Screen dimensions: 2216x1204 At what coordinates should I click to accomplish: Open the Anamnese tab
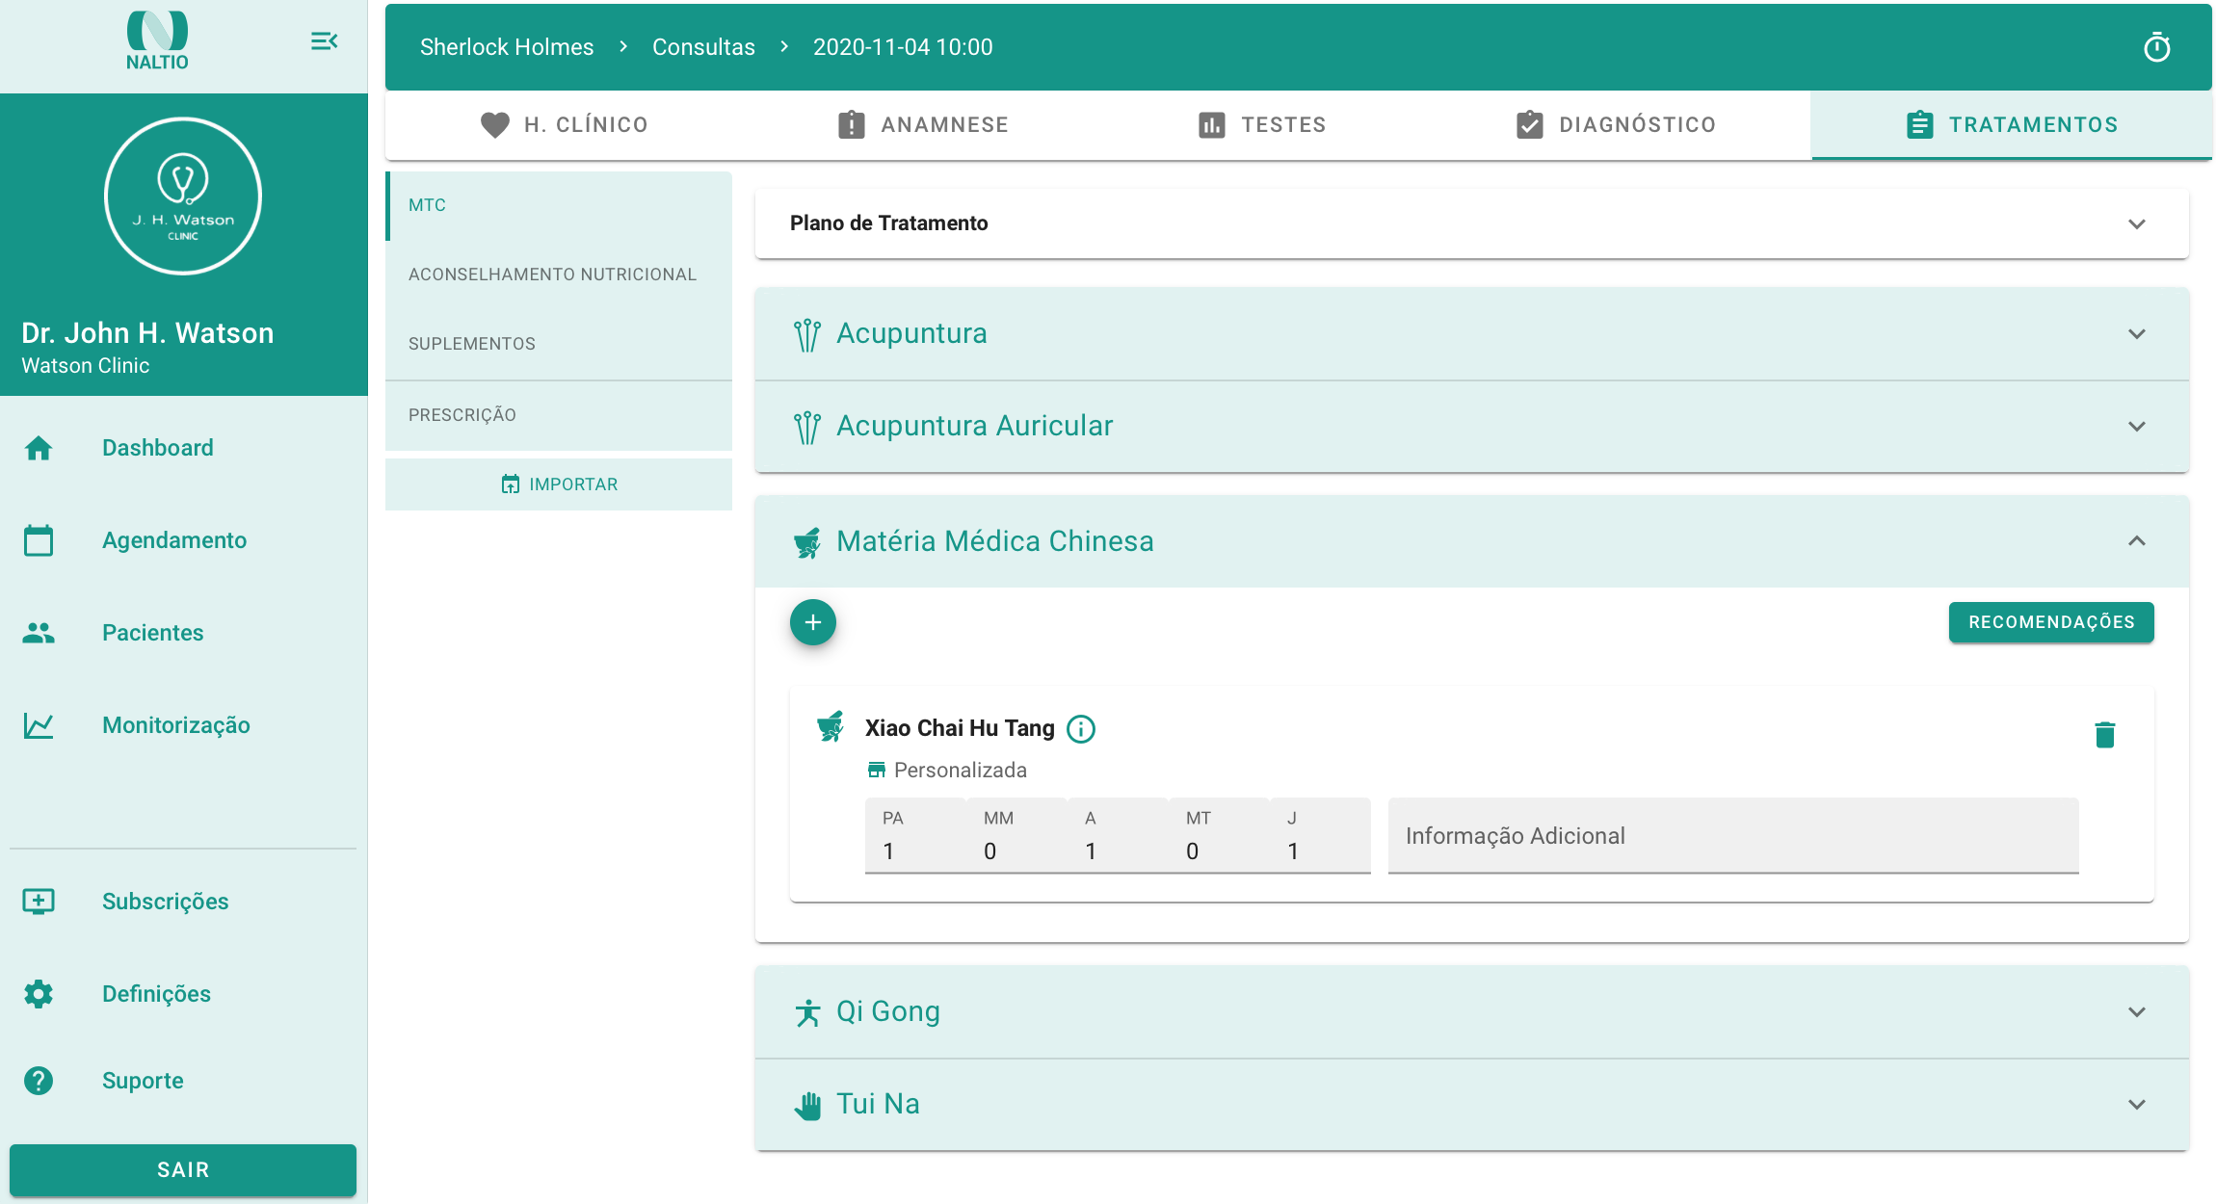tap(923, 125)
